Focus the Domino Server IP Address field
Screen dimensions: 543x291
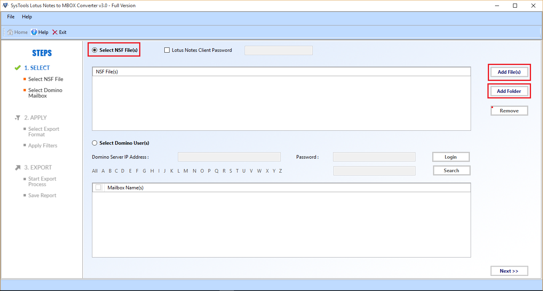(229, 157)
